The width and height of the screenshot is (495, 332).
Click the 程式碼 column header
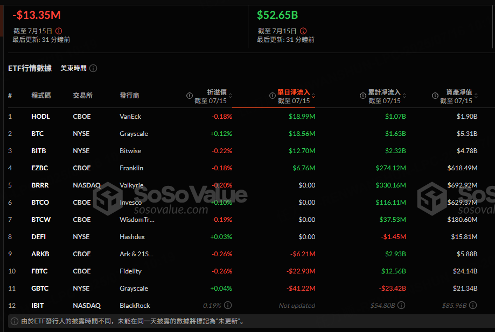[x=41, y=96]
